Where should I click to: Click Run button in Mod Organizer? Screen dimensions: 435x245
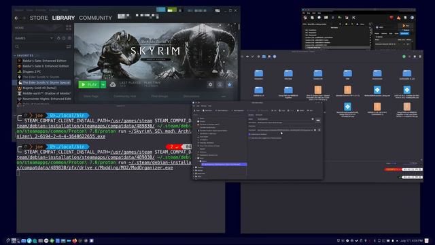[405, 26]
